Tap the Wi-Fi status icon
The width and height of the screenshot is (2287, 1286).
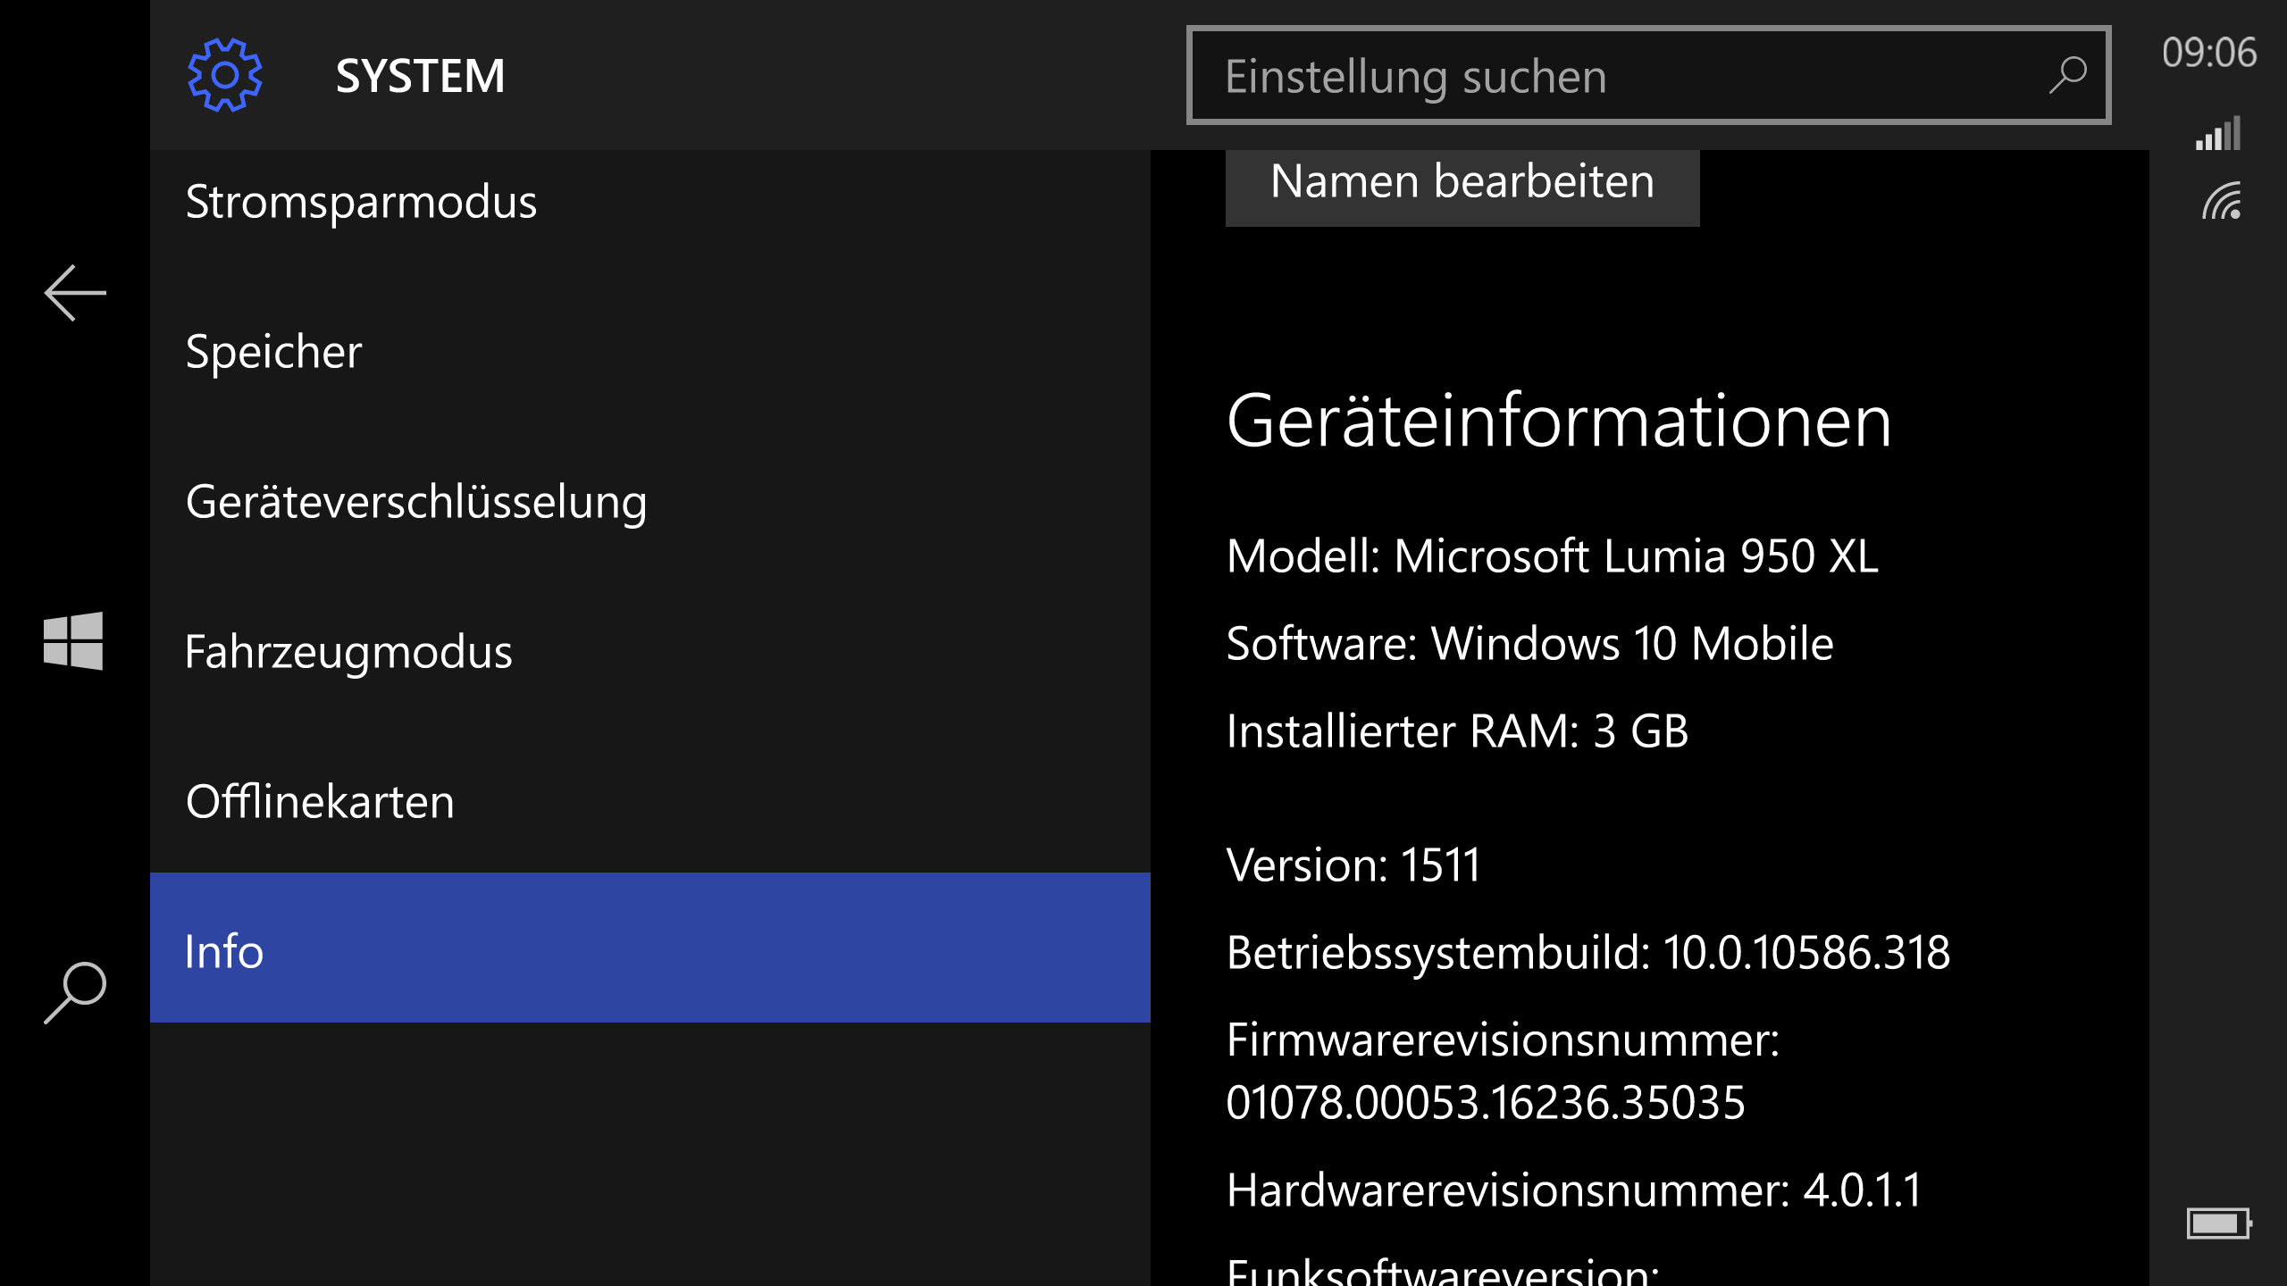[2222, 201]
